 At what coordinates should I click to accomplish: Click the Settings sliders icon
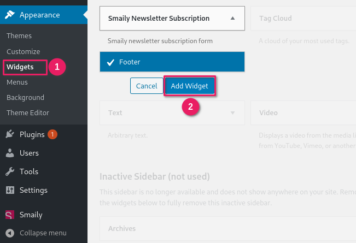10,190
